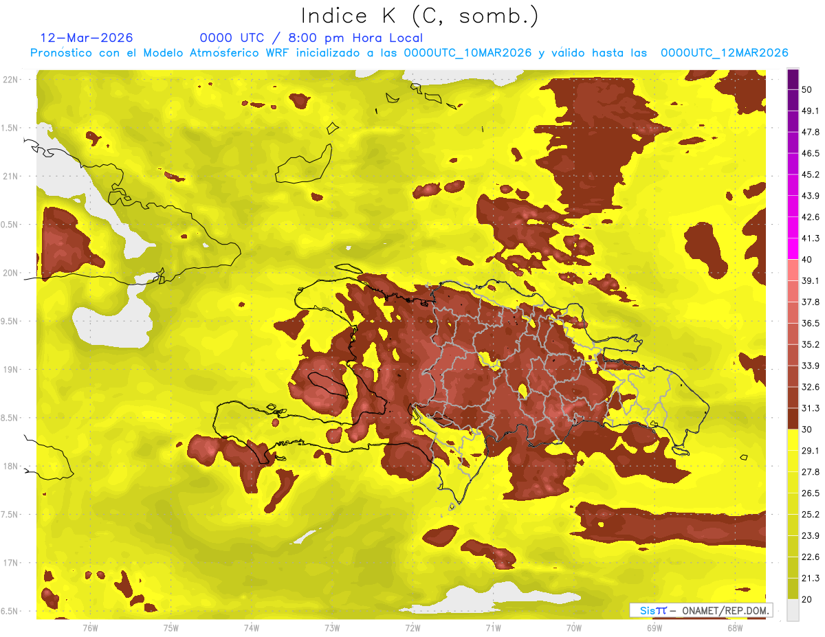Click the colorbar value '42.6'
Viewport: 825px width, 637px height.
pyautogui.click(x=811, y=217)
